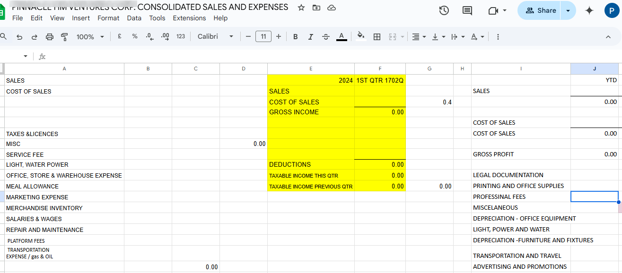
Task: Collapse the menus with the chevron
Action: coord(608,37)
